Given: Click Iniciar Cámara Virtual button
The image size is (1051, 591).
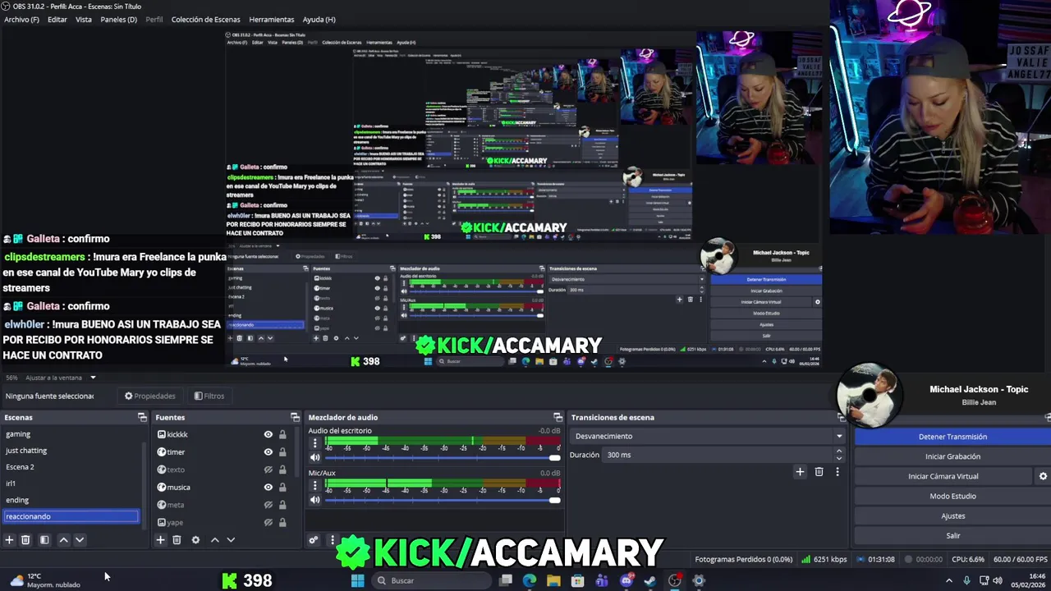Looking at the screenshot, I should (943, 476).
